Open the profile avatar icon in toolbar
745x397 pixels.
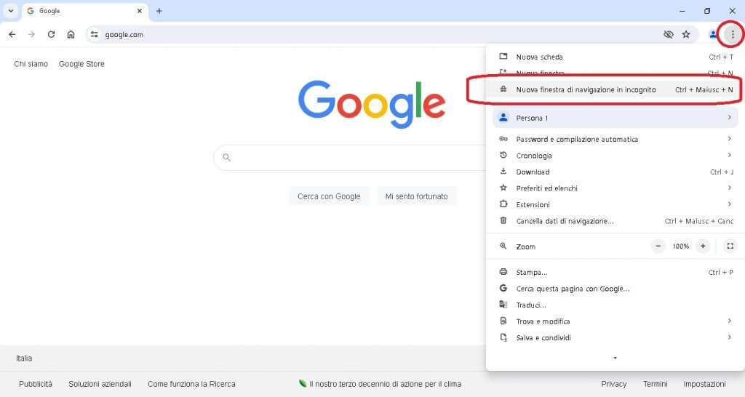pos(713,34)
